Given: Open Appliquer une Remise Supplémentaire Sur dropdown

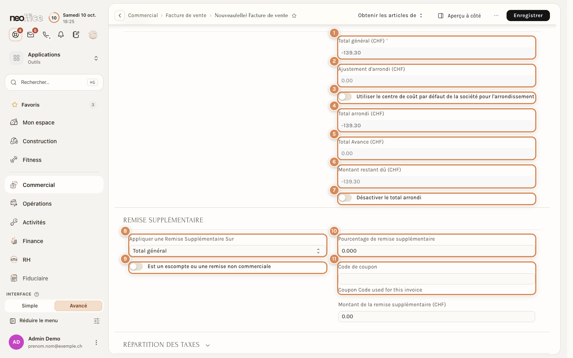Looking at the screenshot, I should pos(228,251).
